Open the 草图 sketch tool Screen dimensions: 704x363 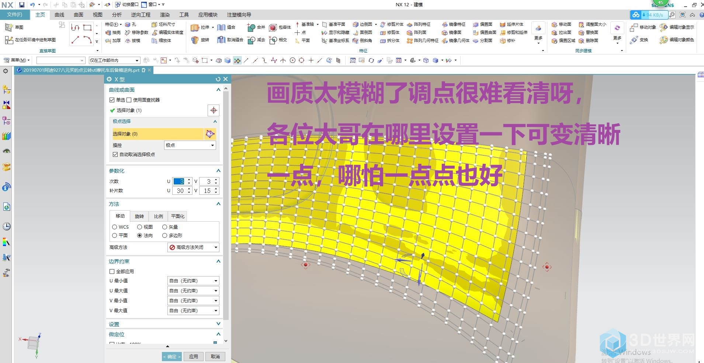[14, 27]
